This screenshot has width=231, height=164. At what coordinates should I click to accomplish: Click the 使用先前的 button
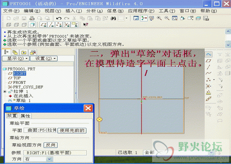tap(72, 130)
